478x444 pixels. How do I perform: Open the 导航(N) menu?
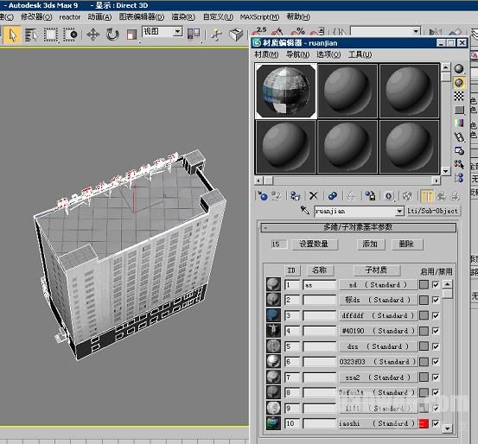[x=298, y=54]
